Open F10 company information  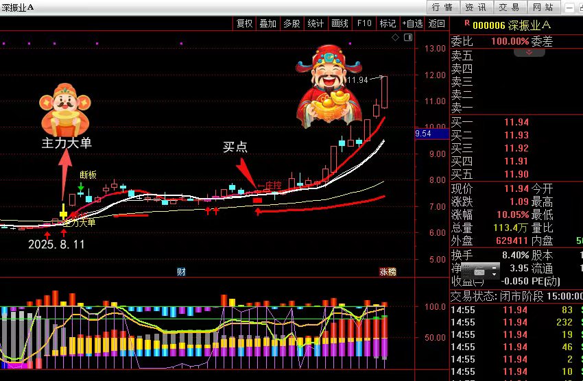pyautogui.click(x=364, y=23)
